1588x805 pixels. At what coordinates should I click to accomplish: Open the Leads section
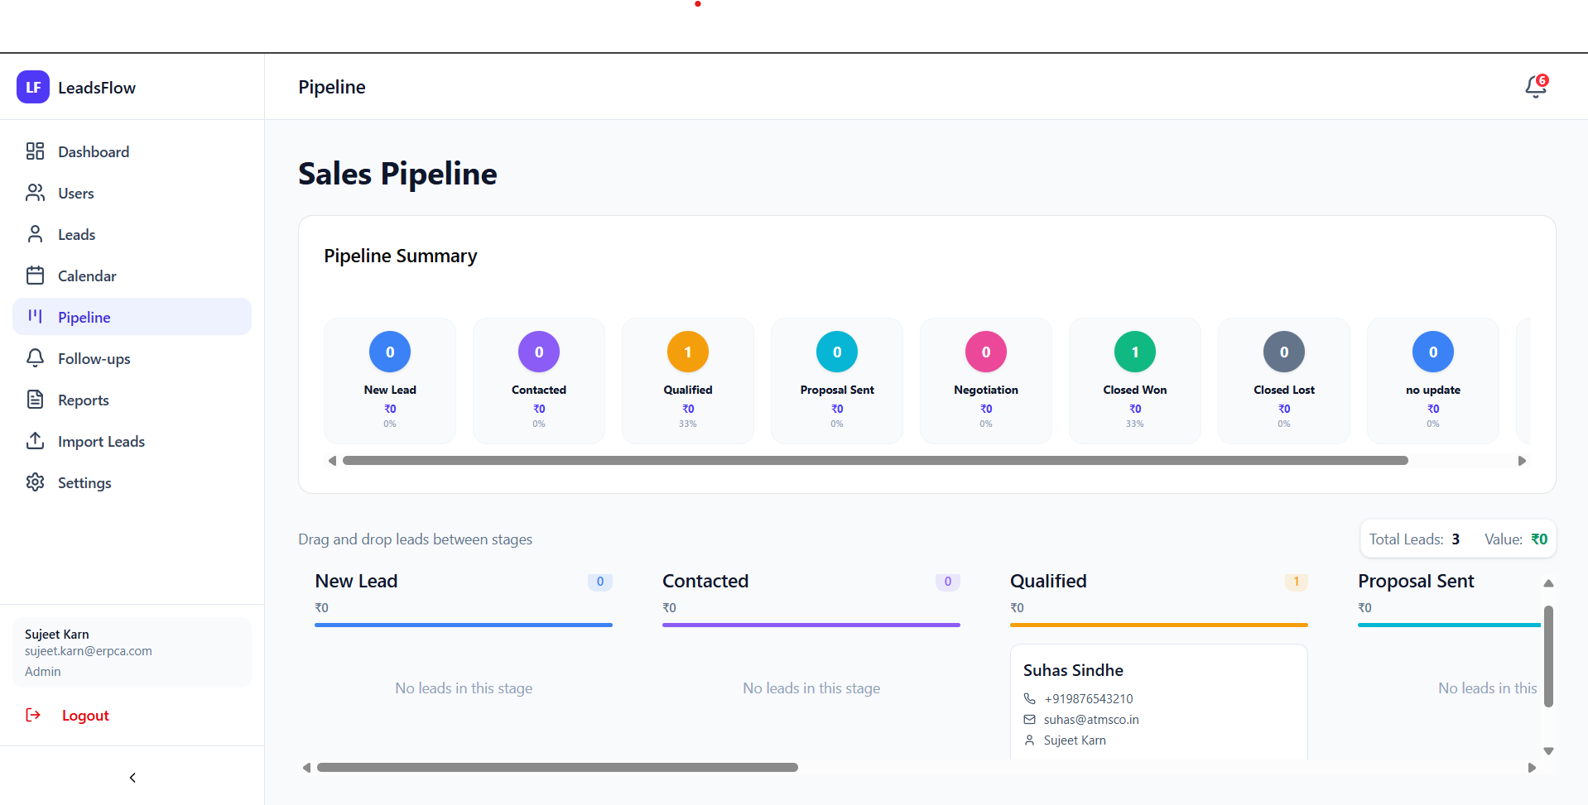[76, 234]
